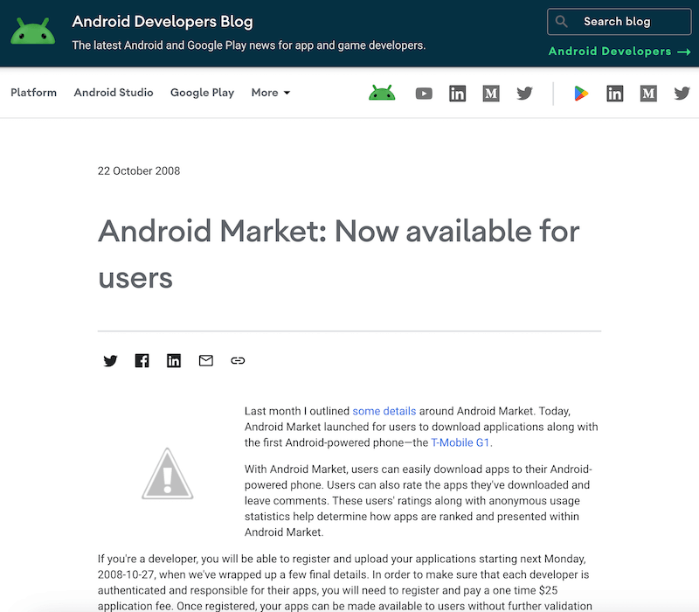Click the Twitter icon at the navbar's right end
This screenshot has width=699, height=612.
(x=682, y=93)
